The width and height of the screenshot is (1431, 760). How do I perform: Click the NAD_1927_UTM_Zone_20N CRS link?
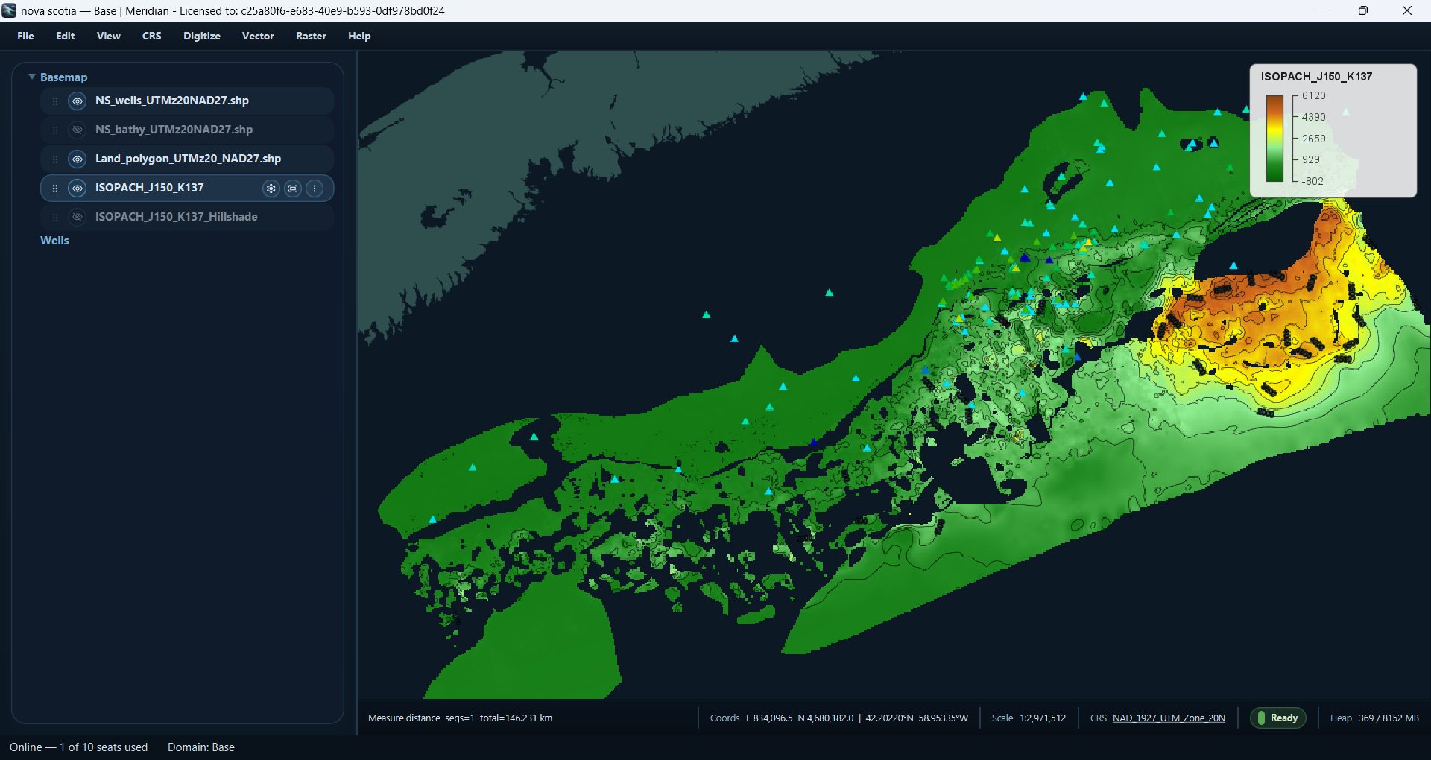click(1169, 718)
